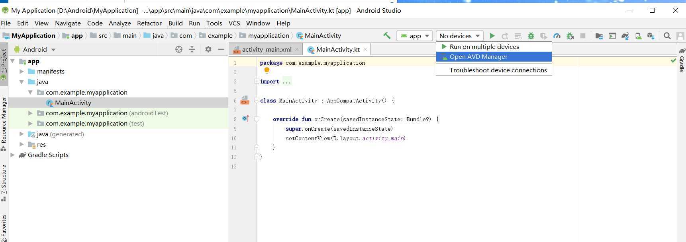This screenshot has width=686, height=242.
Task: Expand com.example.myapplication (androidTest) package
Action: [30, 113]
